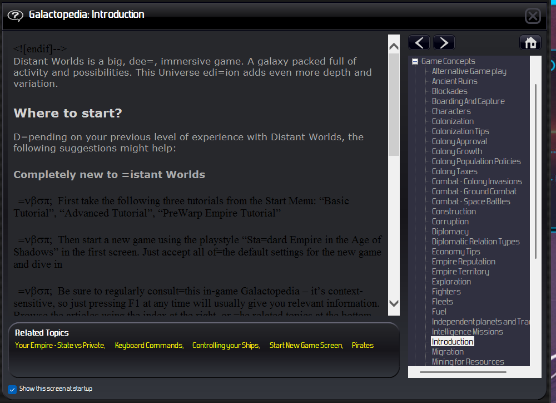Open Fleets topic
This screenshot has height=403, width=556.
pos(442,302)
